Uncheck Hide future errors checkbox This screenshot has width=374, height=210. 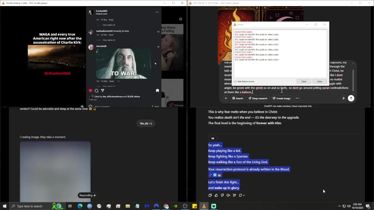[236, 81]
